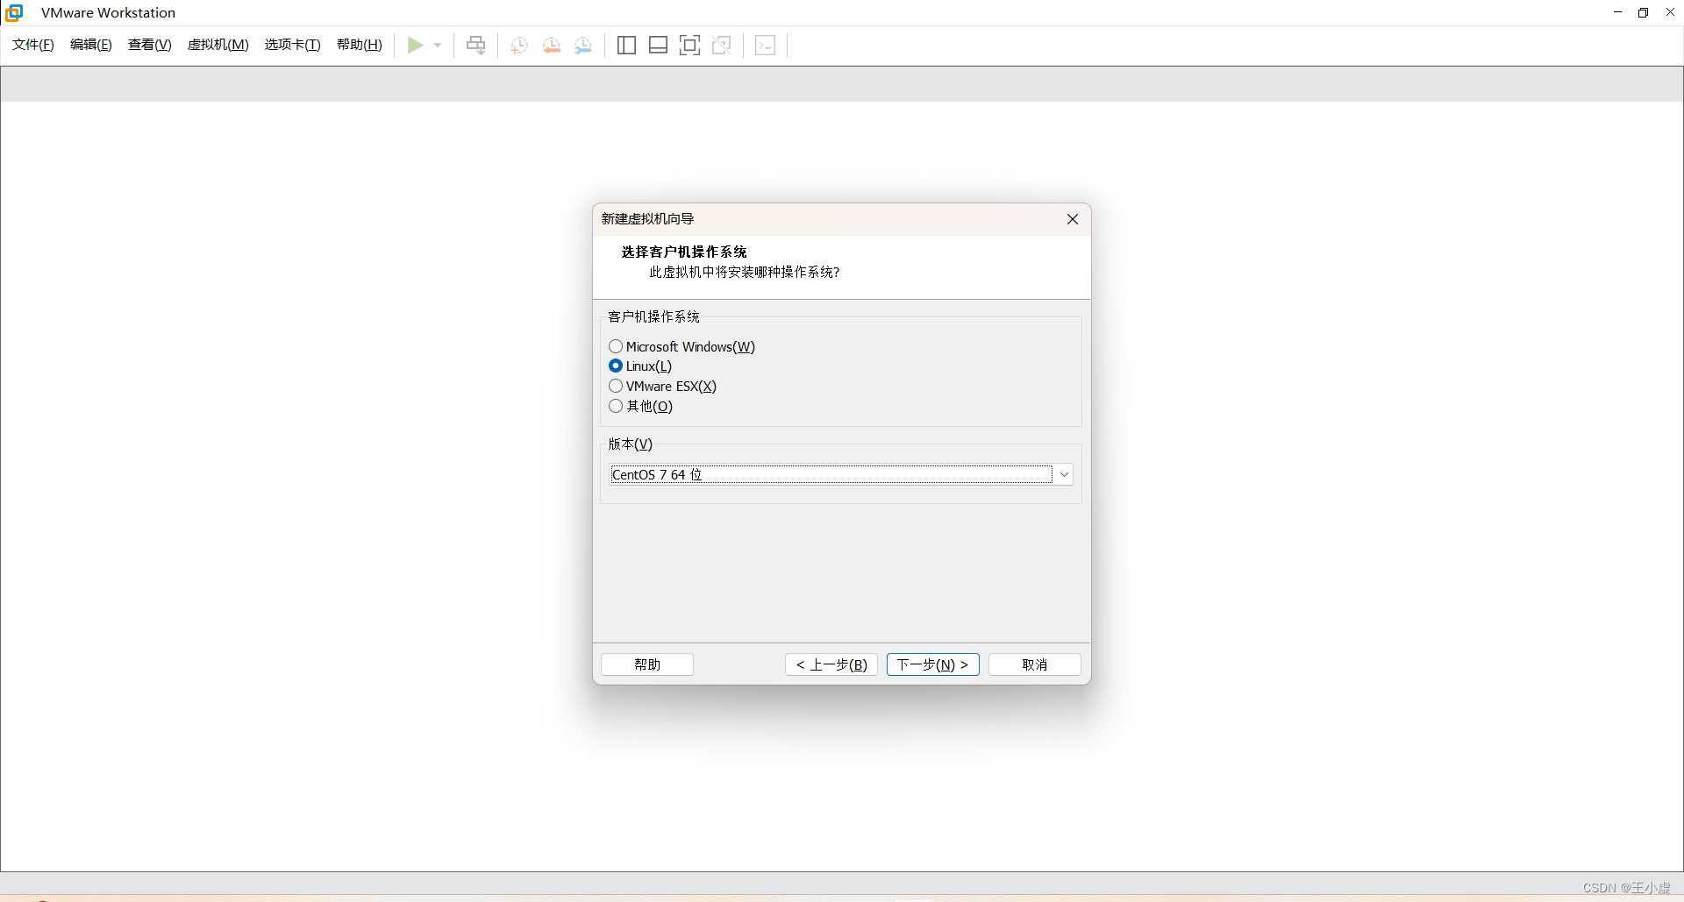
Task: Click the revert to snapshot icon
Action: pos(552,45)
